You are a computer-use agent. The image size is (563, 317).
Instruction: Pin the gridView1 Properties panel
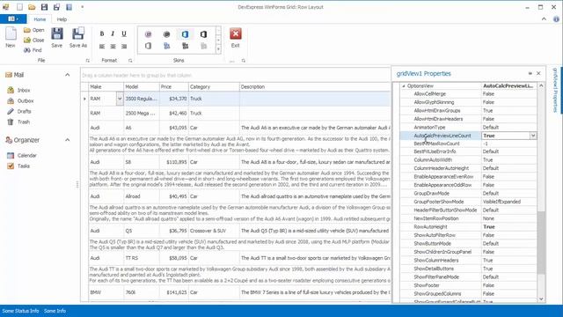[x=530, y=73]
